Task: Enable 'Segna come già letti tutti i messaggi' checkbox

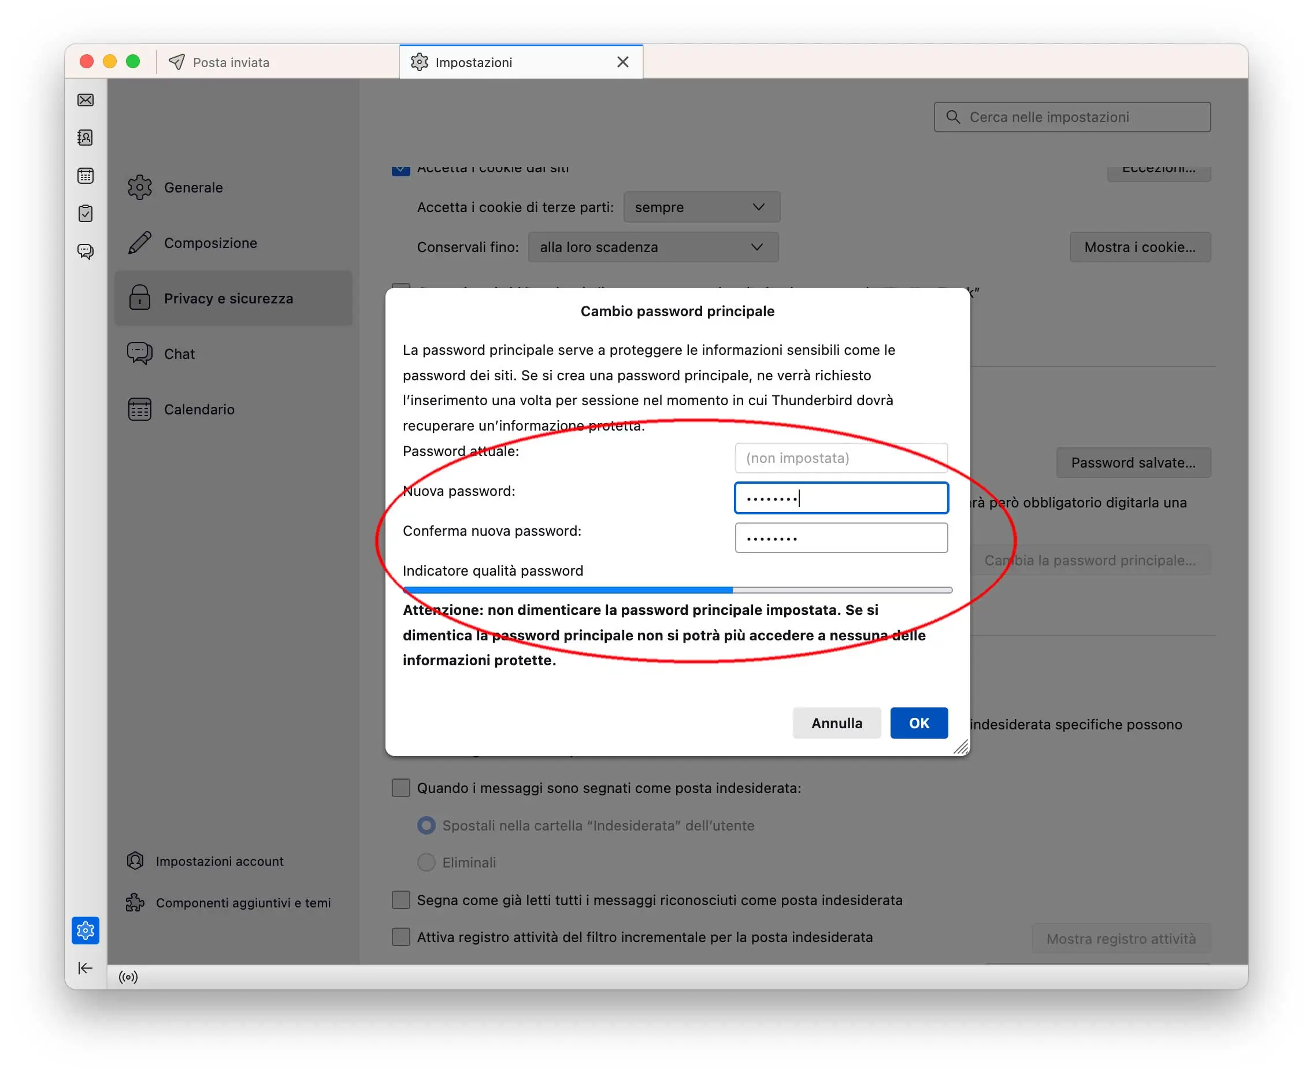Action: pos(400,900)
